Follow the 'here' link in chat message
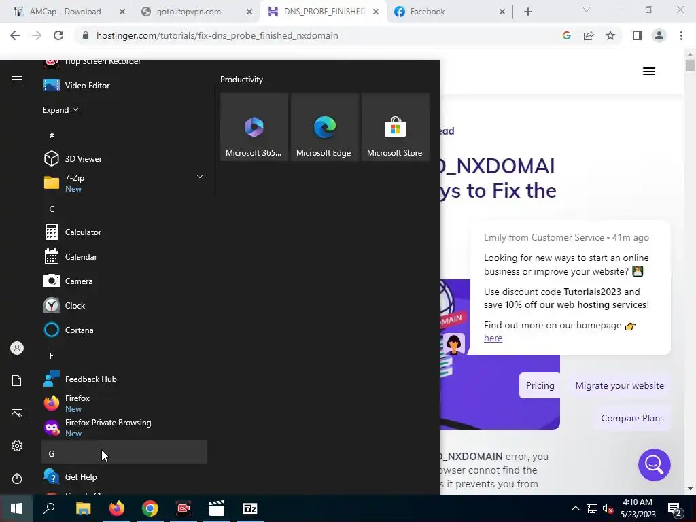 click(x=493, y=338)
